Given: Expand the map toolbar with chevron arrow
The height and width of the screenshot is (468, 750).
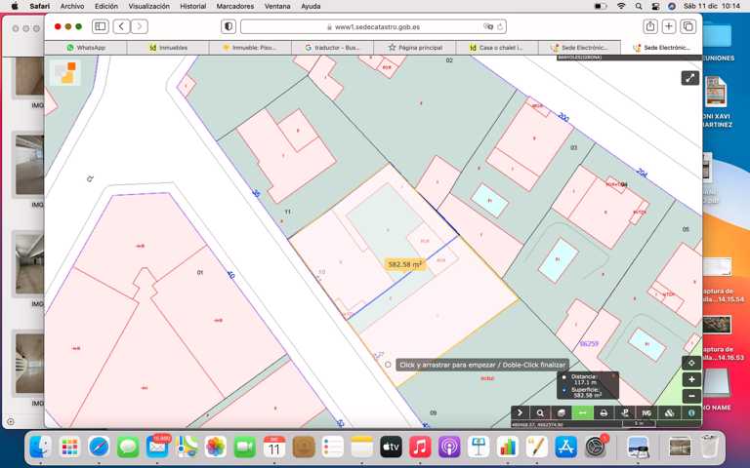Looking at the screenshot, I should [x=520, y=413].
